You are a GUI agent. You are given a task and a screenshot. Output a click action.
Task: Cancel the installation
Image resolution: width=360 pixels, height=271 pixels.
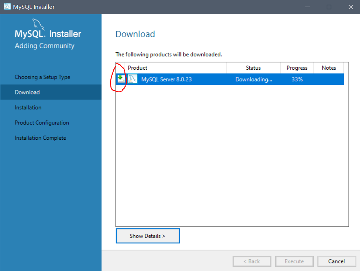point(337,261)
